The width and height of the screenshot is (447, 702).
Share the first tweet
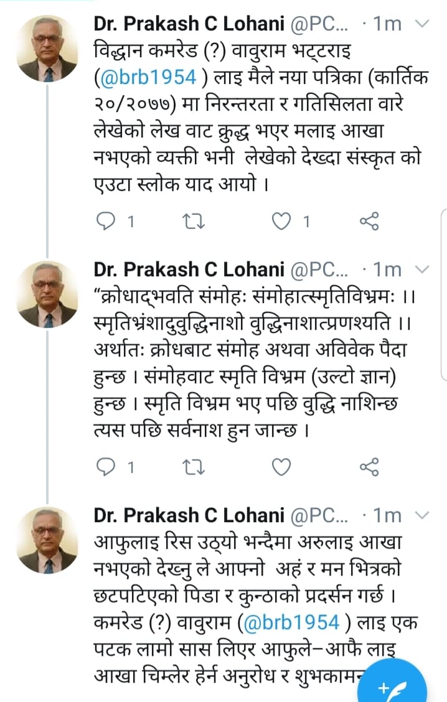[370, 221]
